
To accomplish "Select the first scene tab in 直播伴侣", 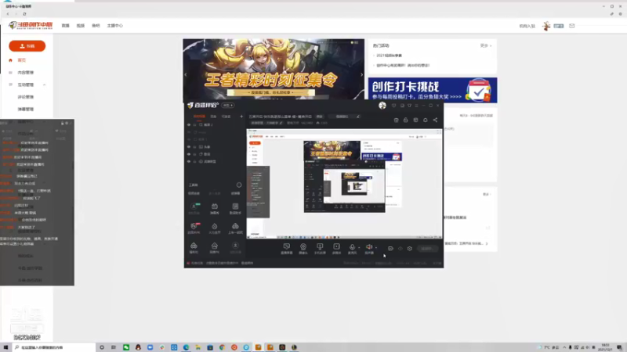I will point(199,117).
